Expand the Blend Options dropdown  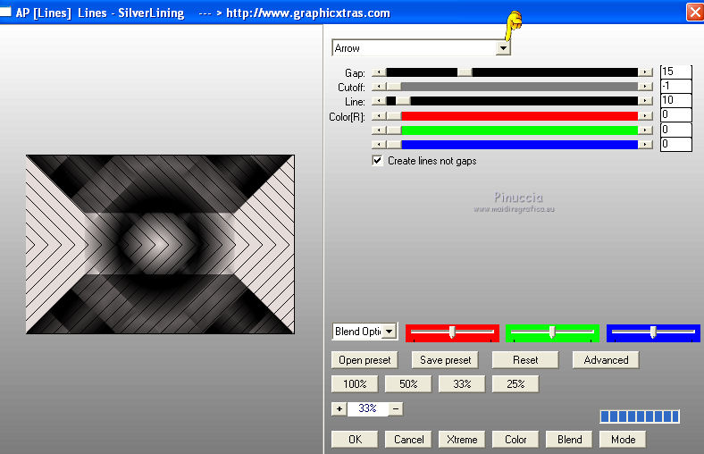[389, 332]
